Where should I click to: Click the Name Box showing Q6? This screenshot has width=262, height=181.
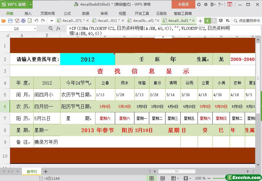tap(16, 29)
